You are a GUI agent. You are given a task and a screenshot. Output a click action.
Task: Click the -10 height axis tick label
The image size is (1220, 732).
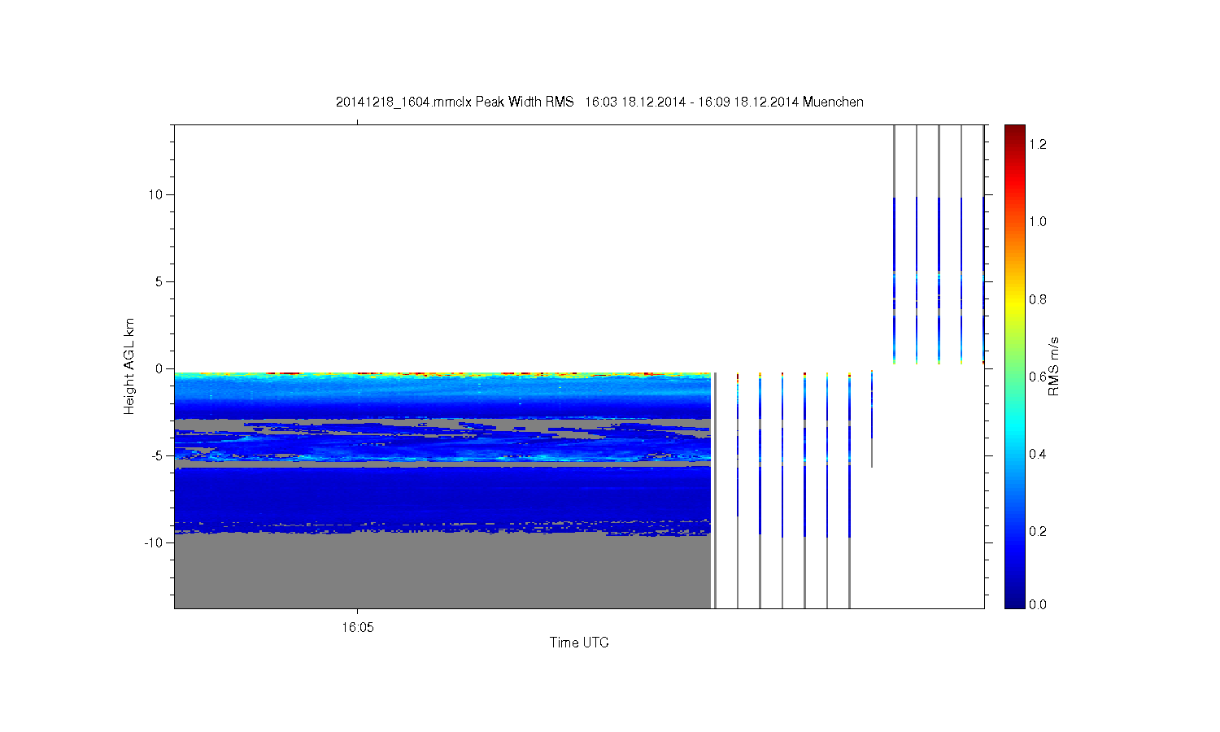[x=153, y=542]
